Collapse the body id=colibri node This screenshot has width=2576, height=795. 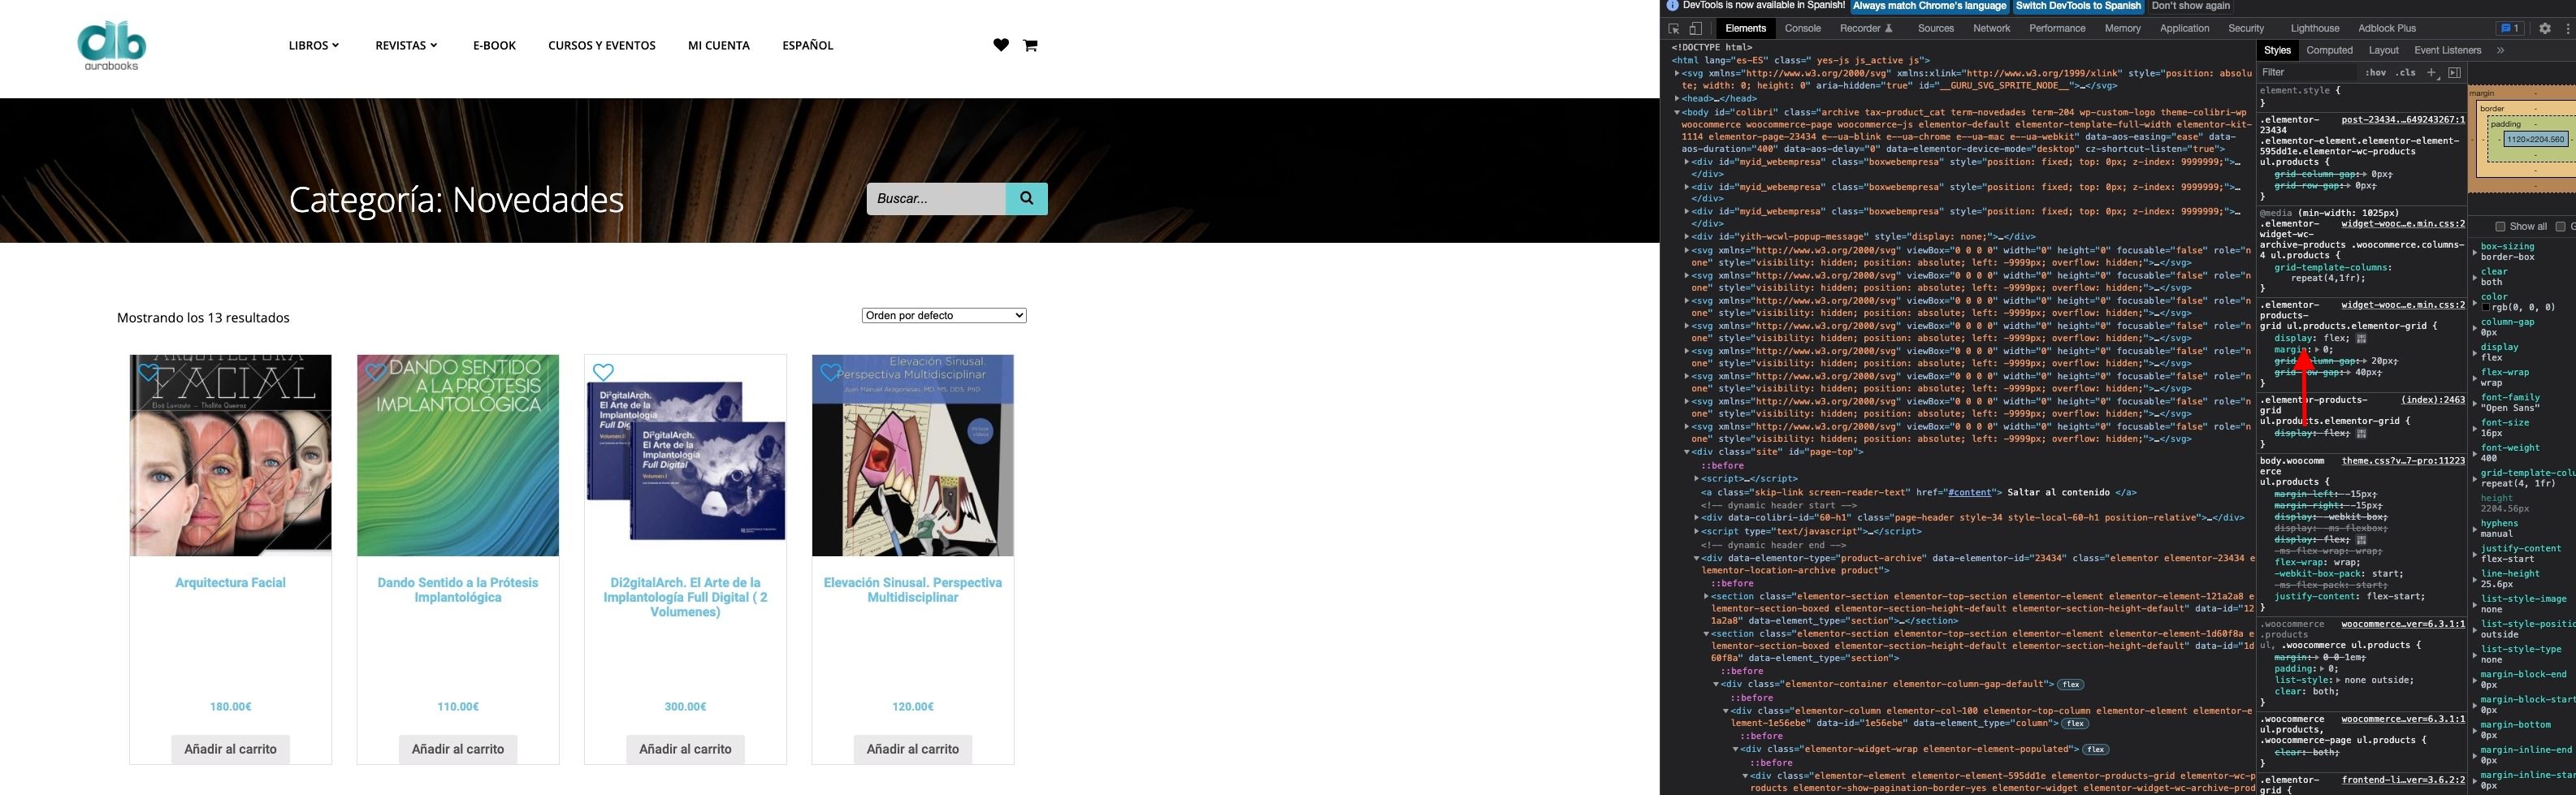(1678, 113)
